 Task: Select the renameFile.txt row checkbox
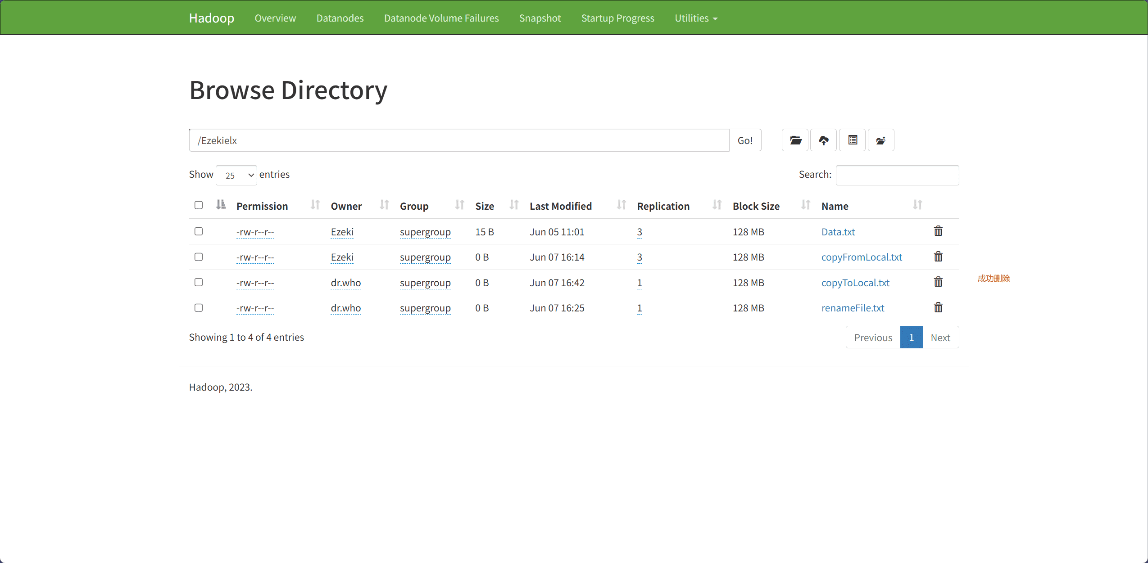(x=199, y=308)
